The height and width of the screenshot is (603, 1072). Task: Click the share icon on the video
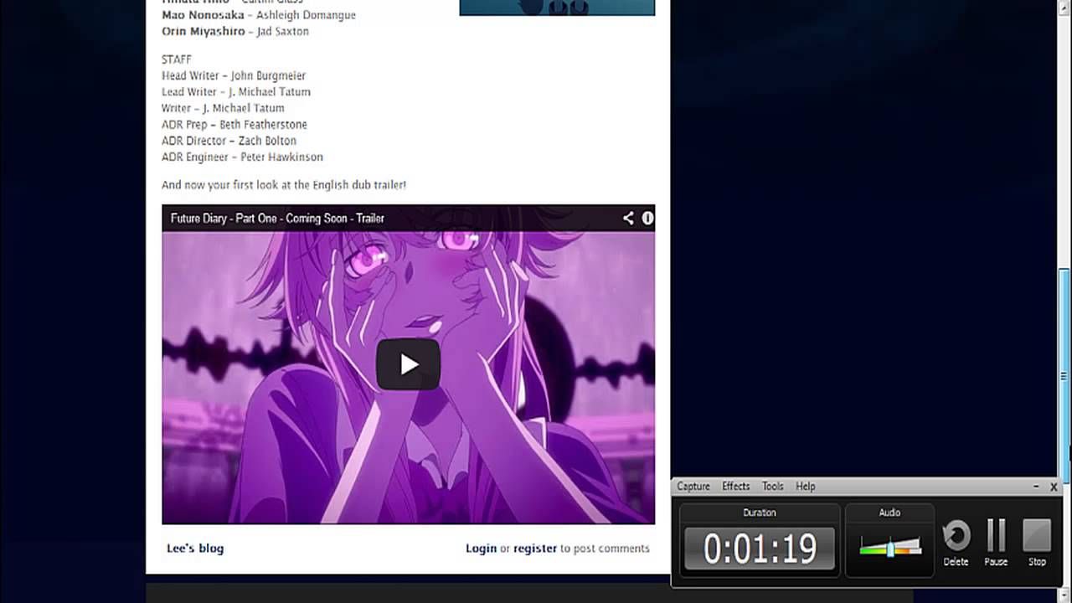coord(628,218)
